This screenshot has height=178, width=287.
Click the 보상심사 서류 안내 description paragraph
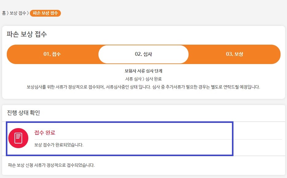click(x=143, y=87)
